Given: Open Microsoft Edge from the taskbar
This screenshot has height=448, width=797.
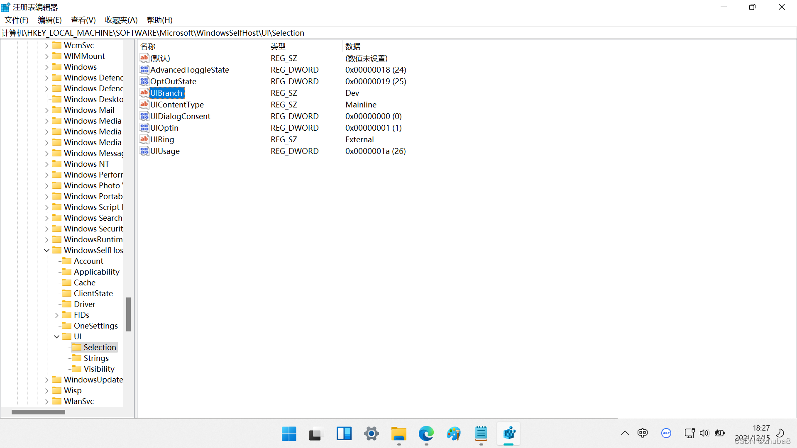Looking at the screenshot, I should (426, 434).
